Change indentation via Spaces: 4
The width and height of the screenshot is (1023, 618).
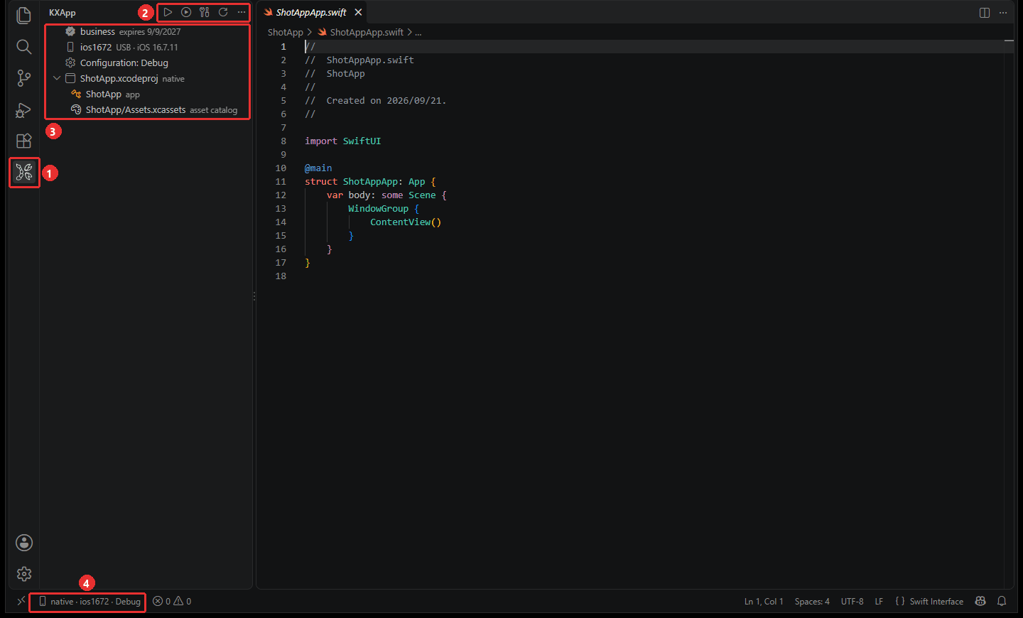[x=812, y=601]
